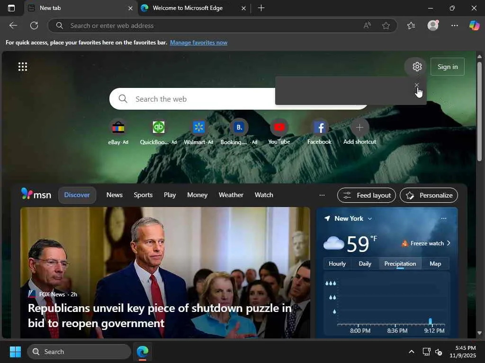Open the Freeze watch alert
485x363 pixels.
click(426, 243)
